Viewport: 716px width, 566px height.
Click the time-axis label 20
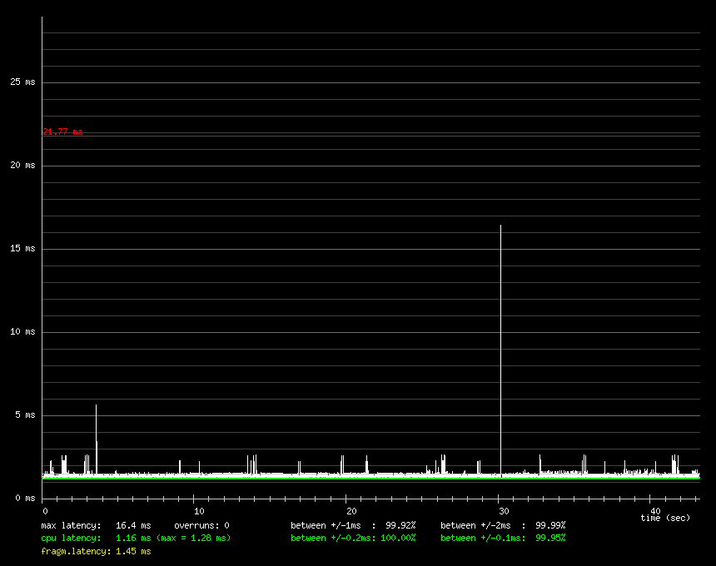click(351, 511)
